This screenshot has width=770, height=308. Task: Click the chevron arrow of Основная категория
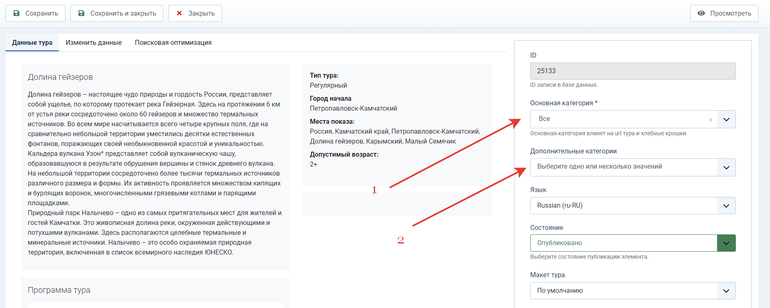[x=726, y=119]
